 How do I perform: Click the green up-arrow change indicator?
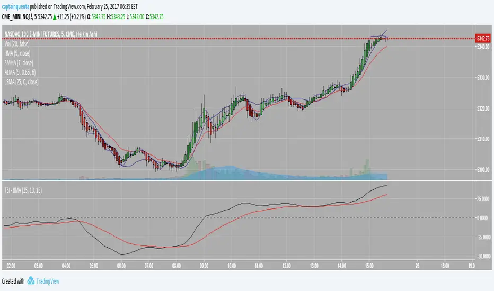pyautogui.click(x=55, y=17)
